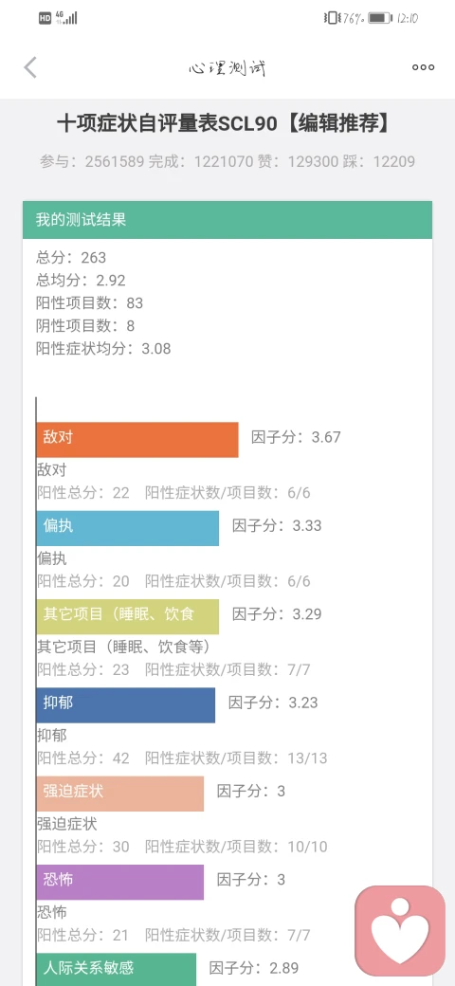Tap the battery icon in status bar
455x986 pixels.
pyautogui.click(x=379, y=18)
